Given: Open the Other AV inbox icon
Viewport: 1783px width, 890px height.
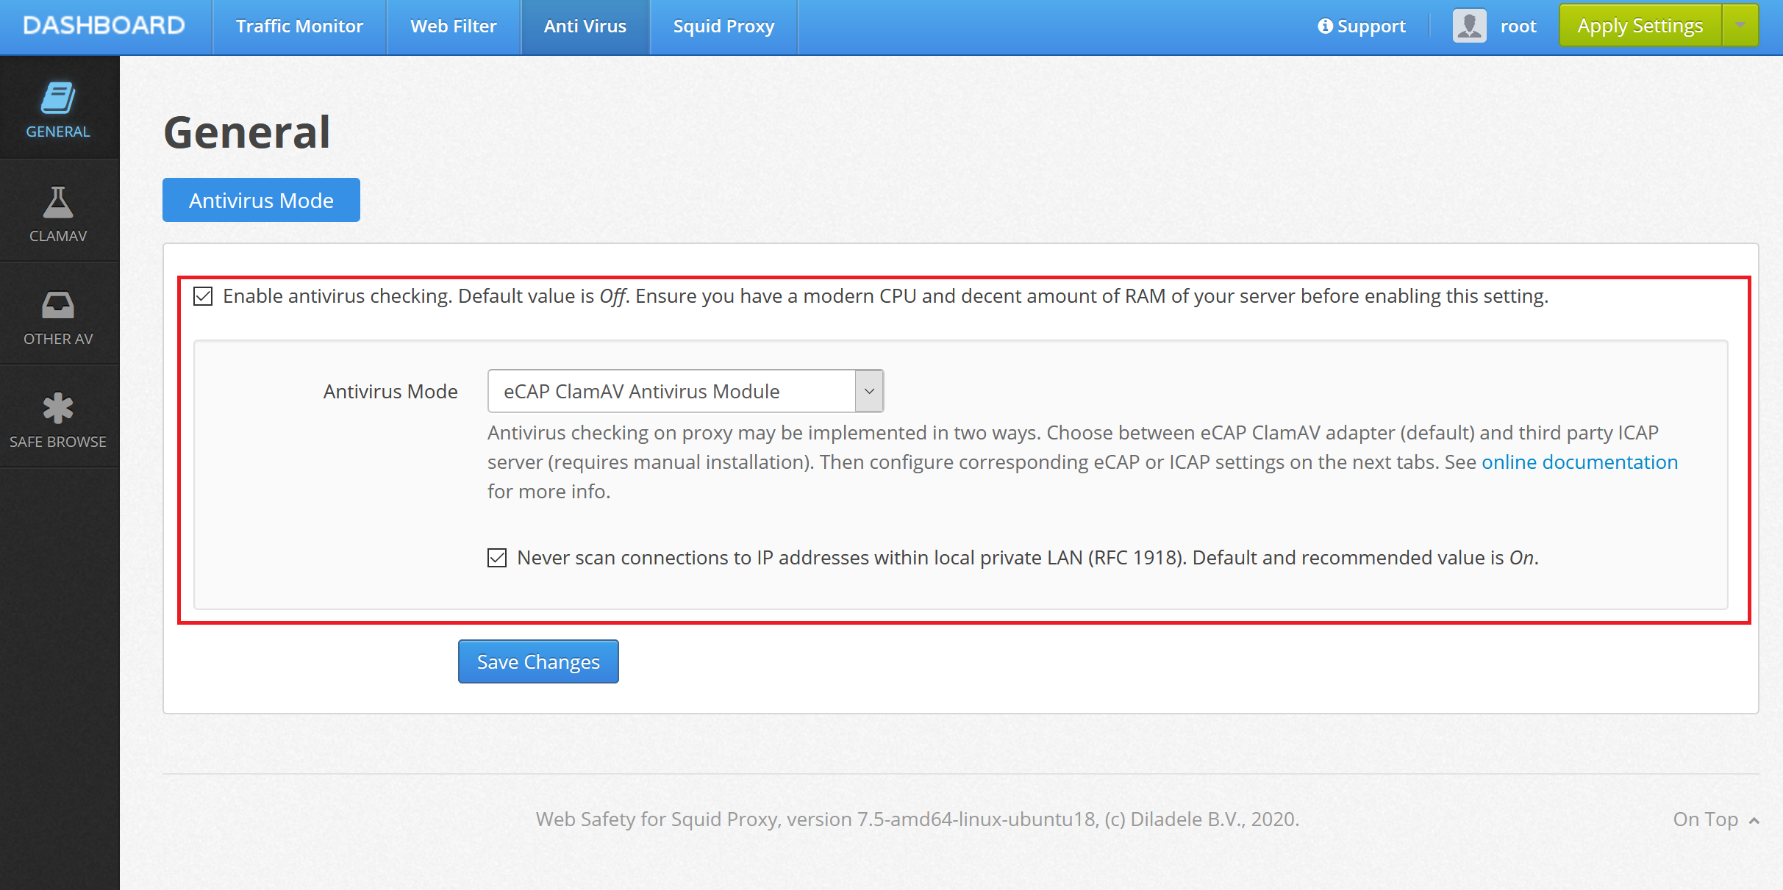Looking at the screenshot, I should pyautogui.click(x=58, y=305).
